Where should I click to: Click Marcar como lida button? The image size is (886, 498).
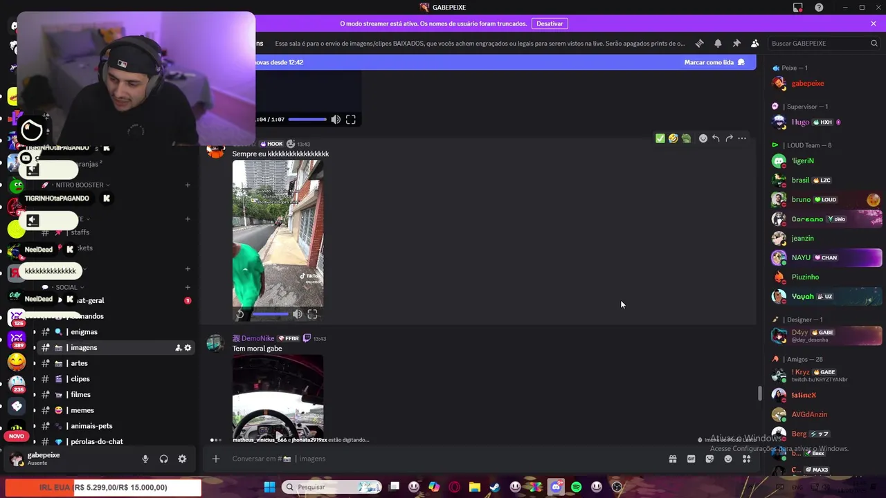(x=714, y=62)
